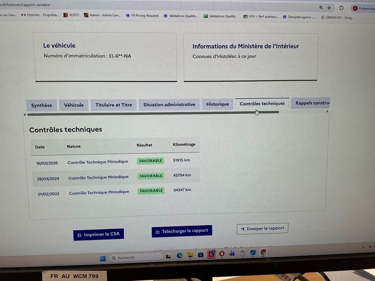Open Google Chrome from the taskbar
375x281 pixels.
263,252
